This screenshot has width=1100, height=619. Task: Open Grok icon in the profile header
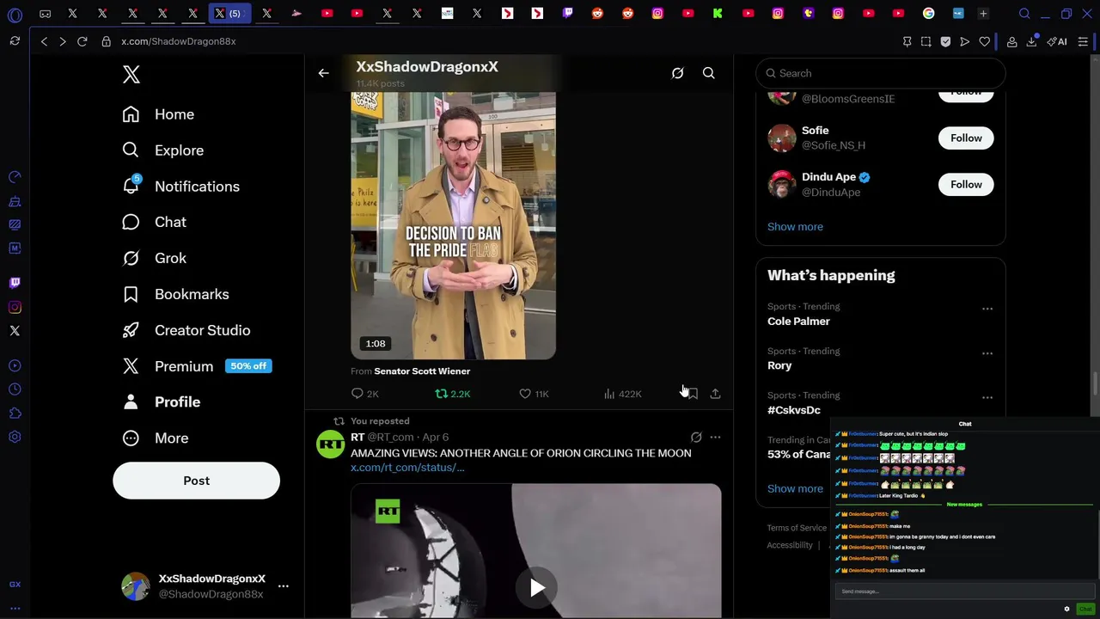point(677,74)
